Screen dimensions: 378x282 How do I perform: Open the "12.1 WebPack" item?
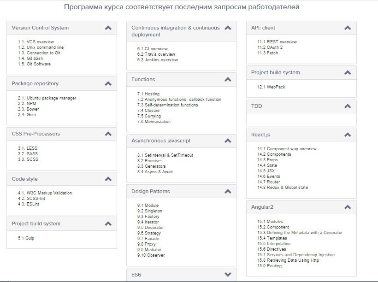click(x=272, y=86)
